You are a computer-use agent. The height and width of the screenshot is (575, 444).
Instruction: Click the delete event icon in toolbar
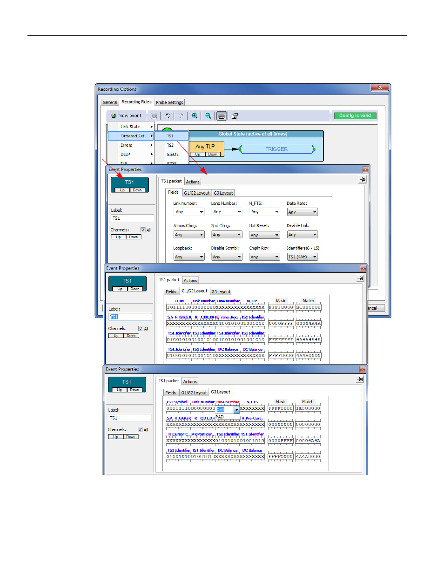(154, 116)
